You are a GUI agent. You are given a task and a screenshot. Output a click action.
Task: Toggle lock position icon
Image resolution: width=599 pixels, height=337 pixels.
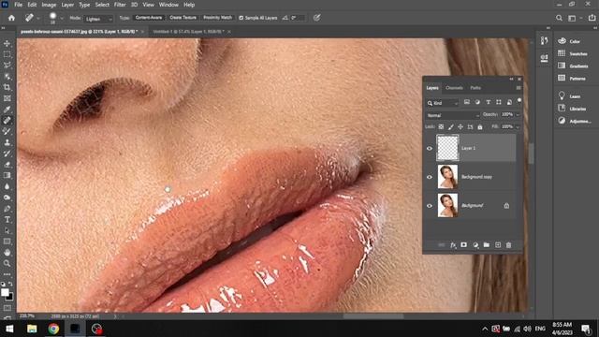pos(460,127)
